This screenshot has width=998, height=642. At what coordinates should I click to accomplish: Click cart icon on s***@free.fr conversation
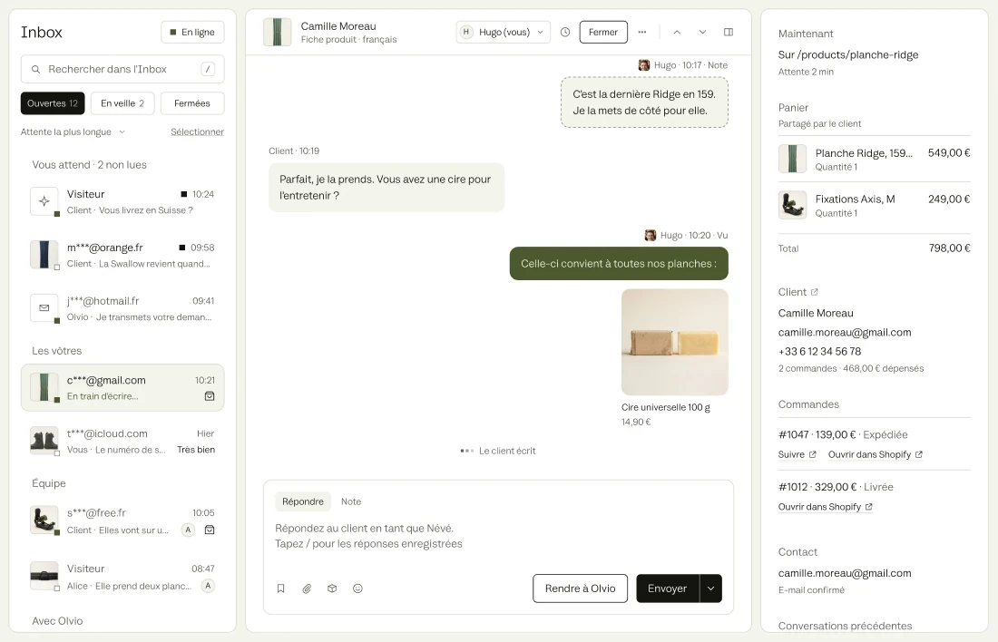[x=210, y=530]
